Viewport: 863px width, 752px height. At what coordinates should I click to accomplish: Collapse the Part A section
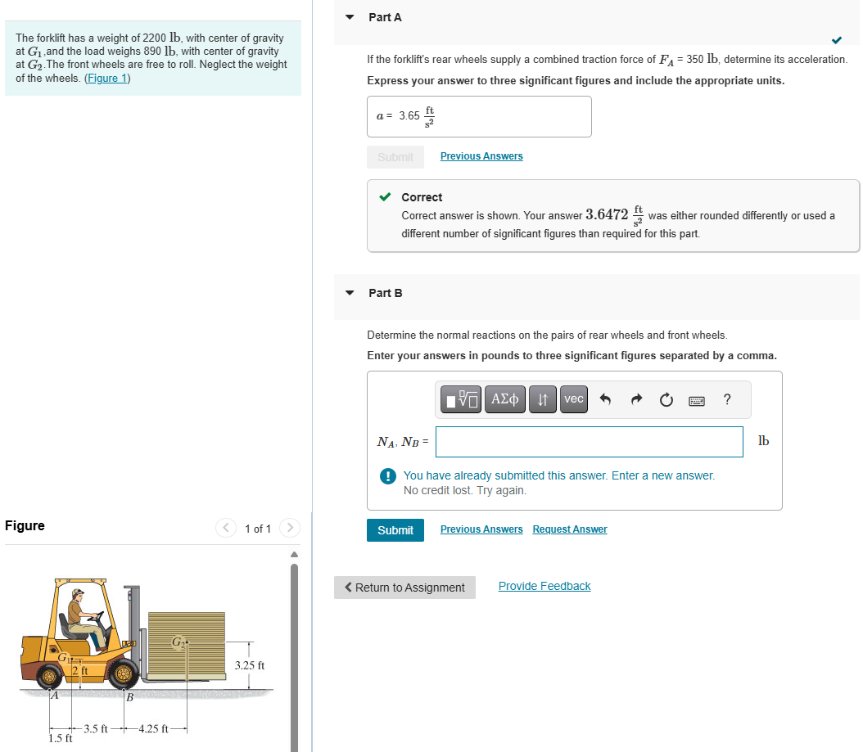pyautogui.click(x=348, y=16)
